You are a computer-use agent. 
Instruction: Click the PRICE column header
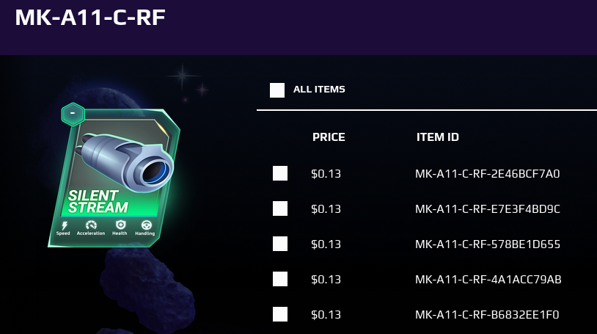[x=329, y=137]
